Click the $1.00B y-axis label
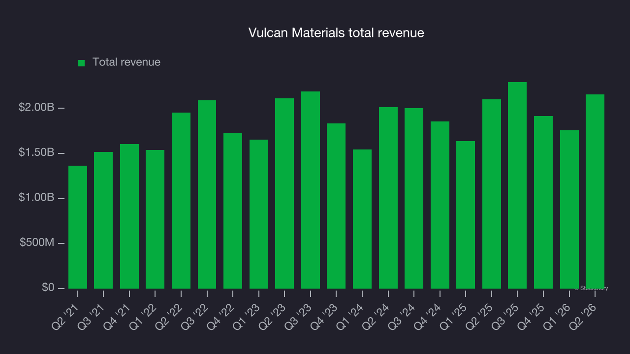This screenshot has width=630, height=354. [36, 198]
